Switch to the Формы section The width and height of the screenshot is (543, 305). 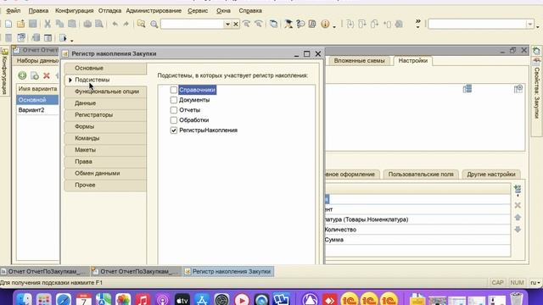(105, 126)
